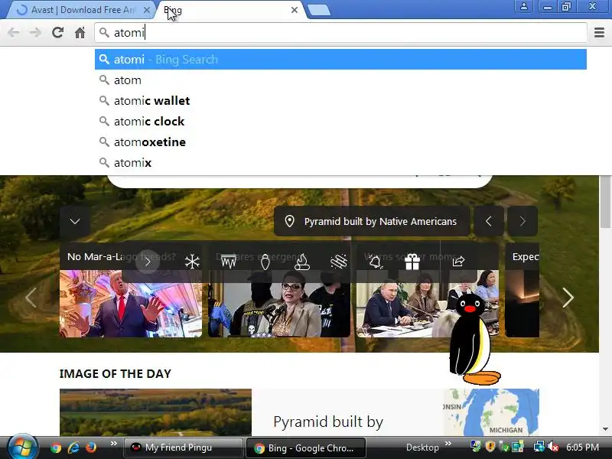The height and width of the screenshot is (459, 612).
Task: Click the campfire flame icon
Action: coord(301,262)
